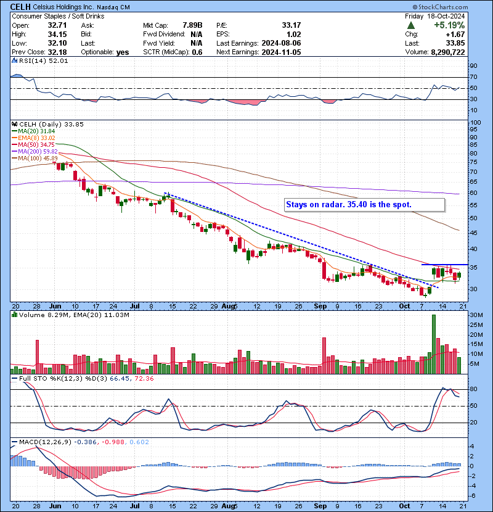
Task: Click the Volume value 8,290,722
Action: tap(447, 52)
